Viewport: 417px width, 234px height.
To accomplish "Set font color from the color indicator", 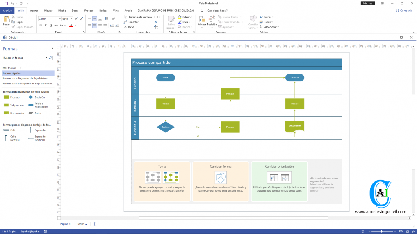I will pyautogui.click(x=71, y=25).
